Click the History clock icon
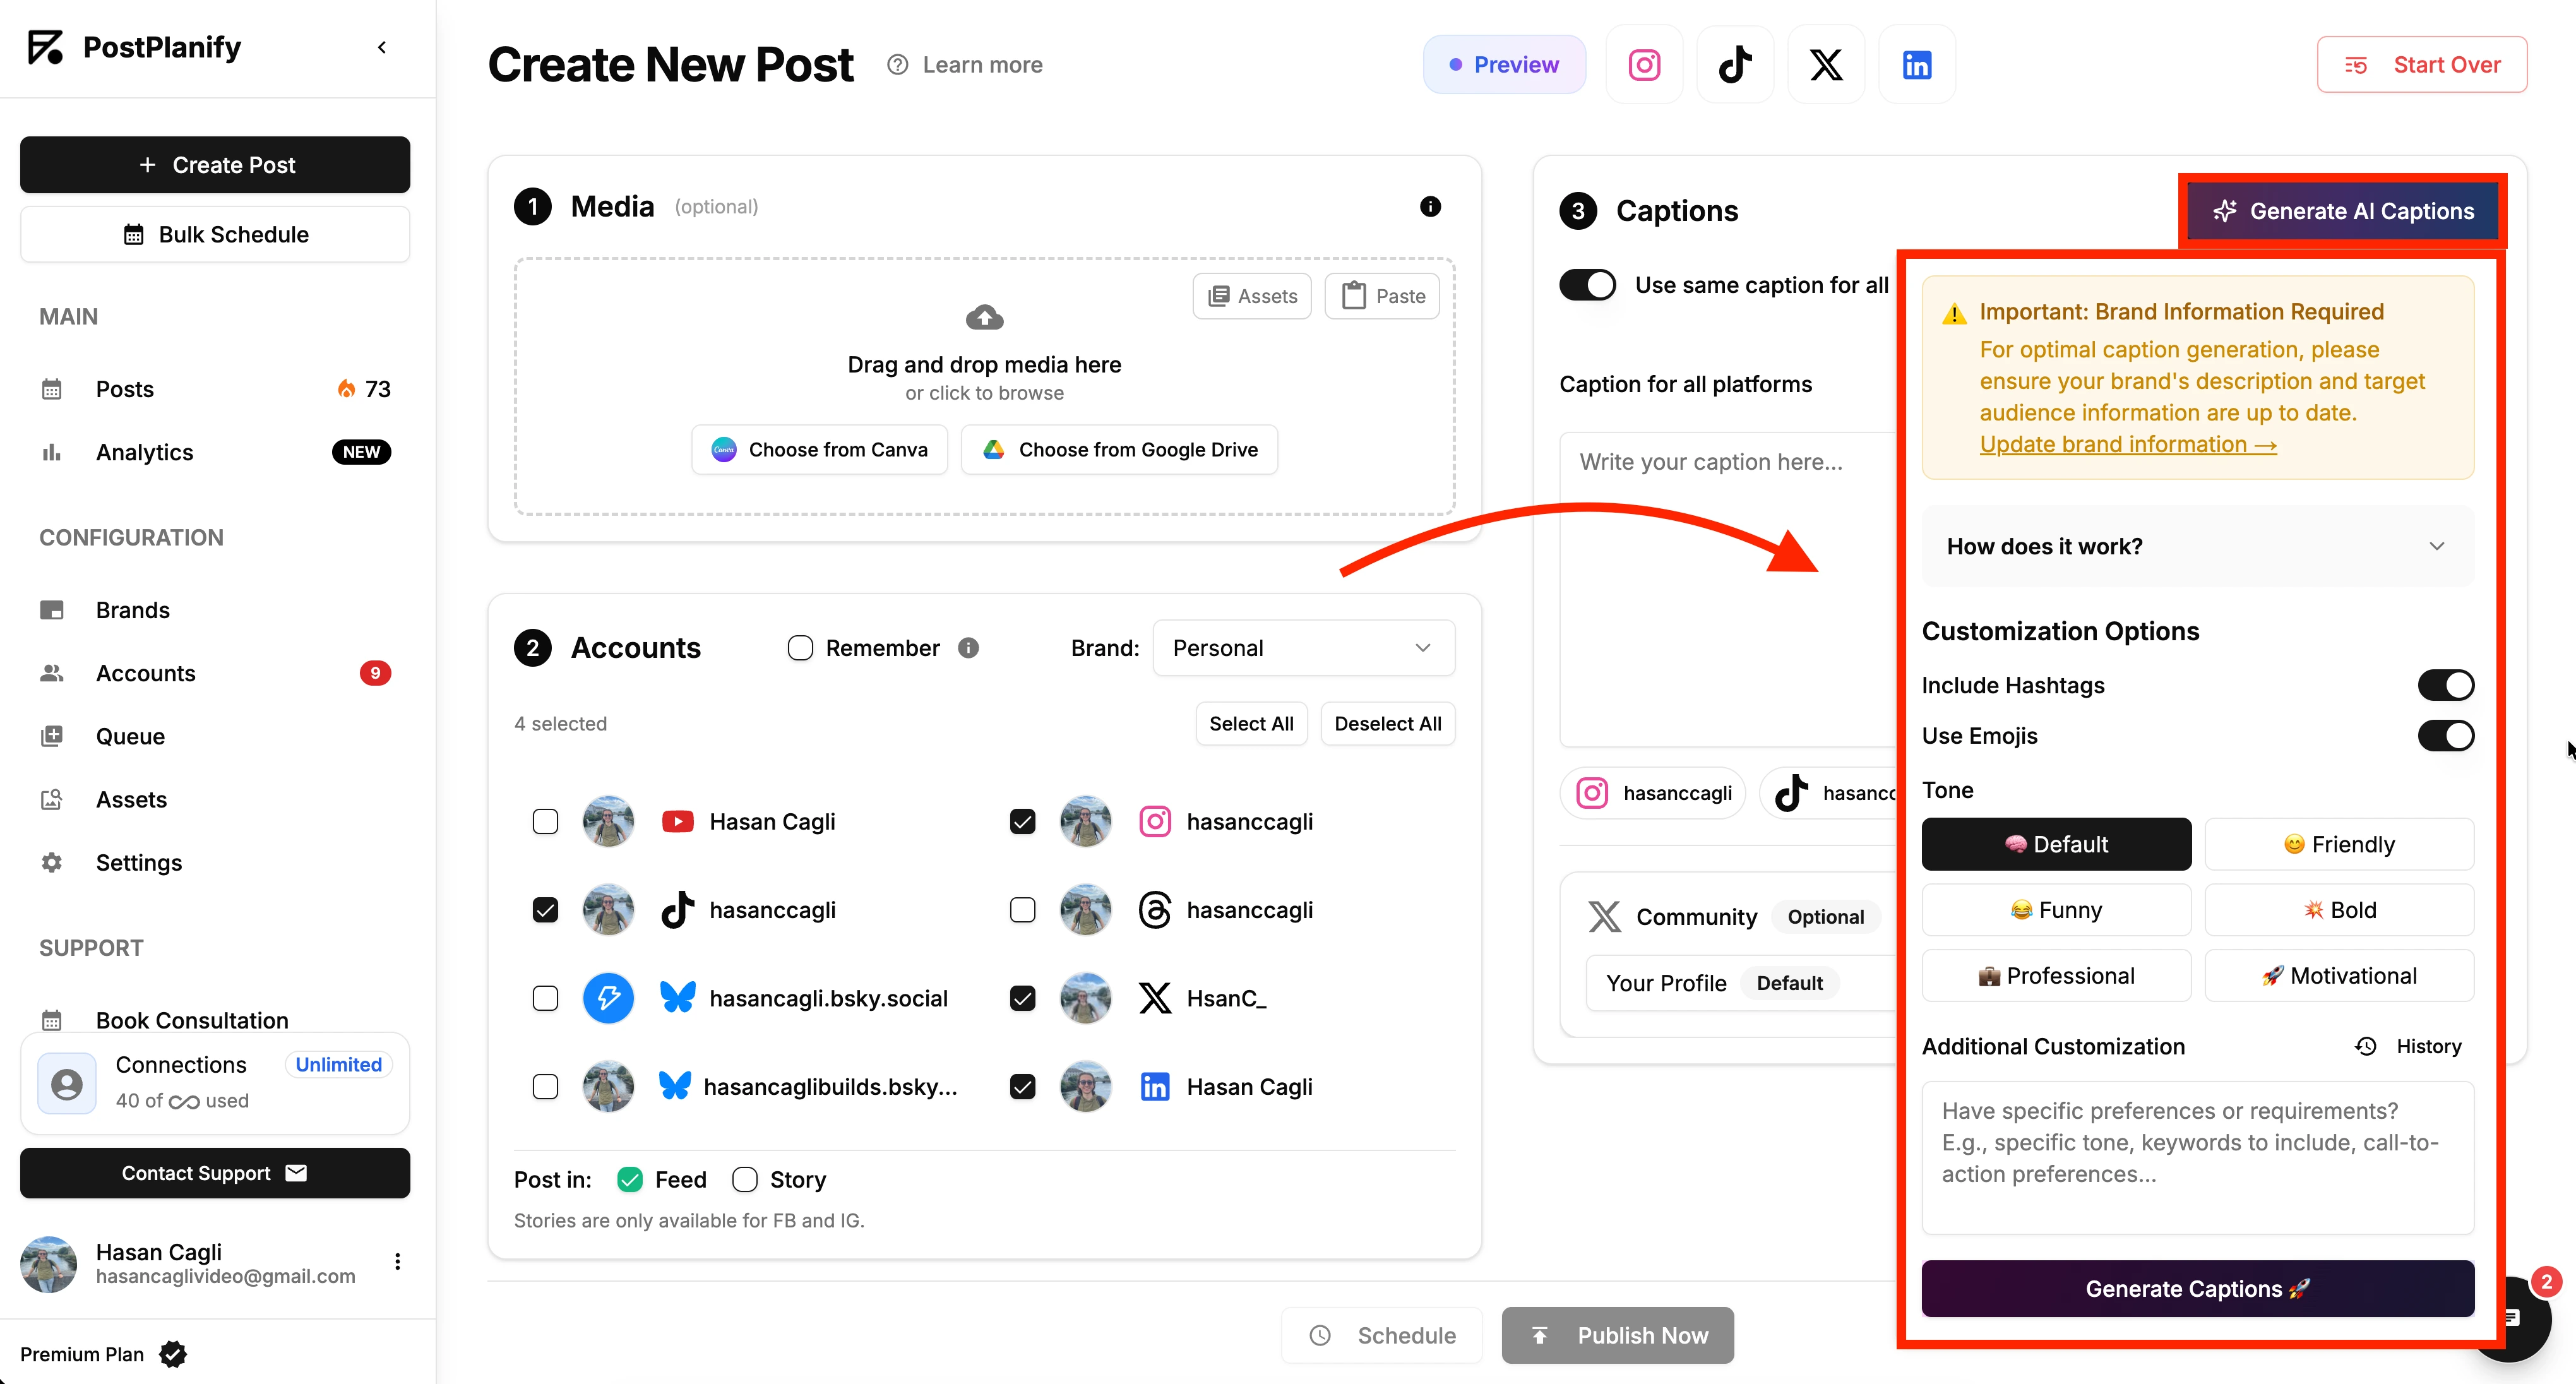Screen dimensions: 2576x1384 (x=2365, y=1046)
